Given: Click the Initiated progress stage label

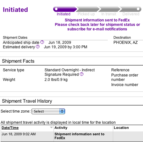Looking at the screenshot, I should [x=63, y=14].
